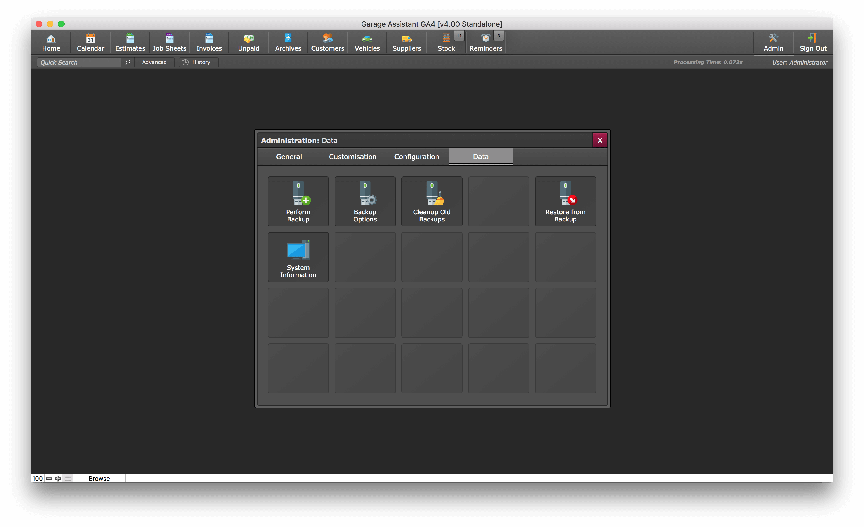Open the Vehicles section
The height and width of the screenshot is (527, 864).
(x=367, y=42)
